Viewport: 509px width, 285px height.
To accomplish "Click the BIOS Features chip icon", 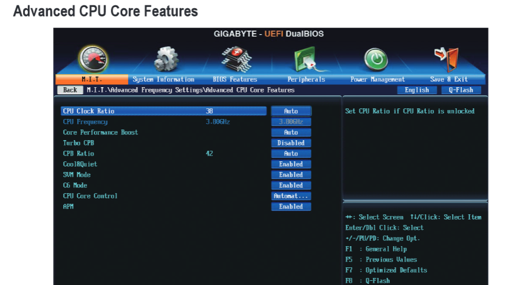I will [237, 59].
